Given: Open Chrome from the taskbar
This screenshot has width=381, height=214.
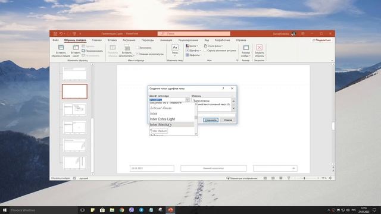Looking at the screenshot, I should tap(121, 210).
